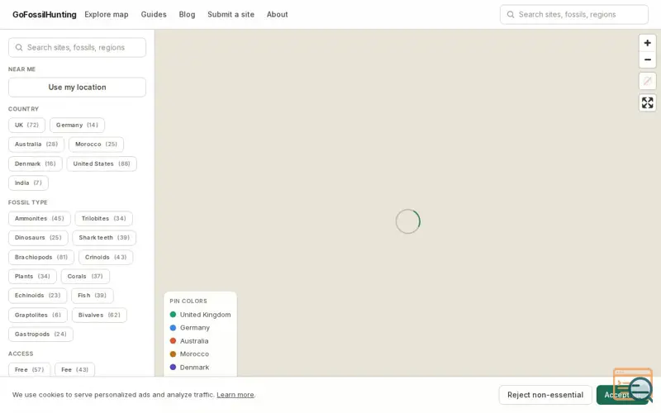Image resolution: width=661 pixels, height=413 pixels.
Task: Select Free access filter
Action: [29, 369]
